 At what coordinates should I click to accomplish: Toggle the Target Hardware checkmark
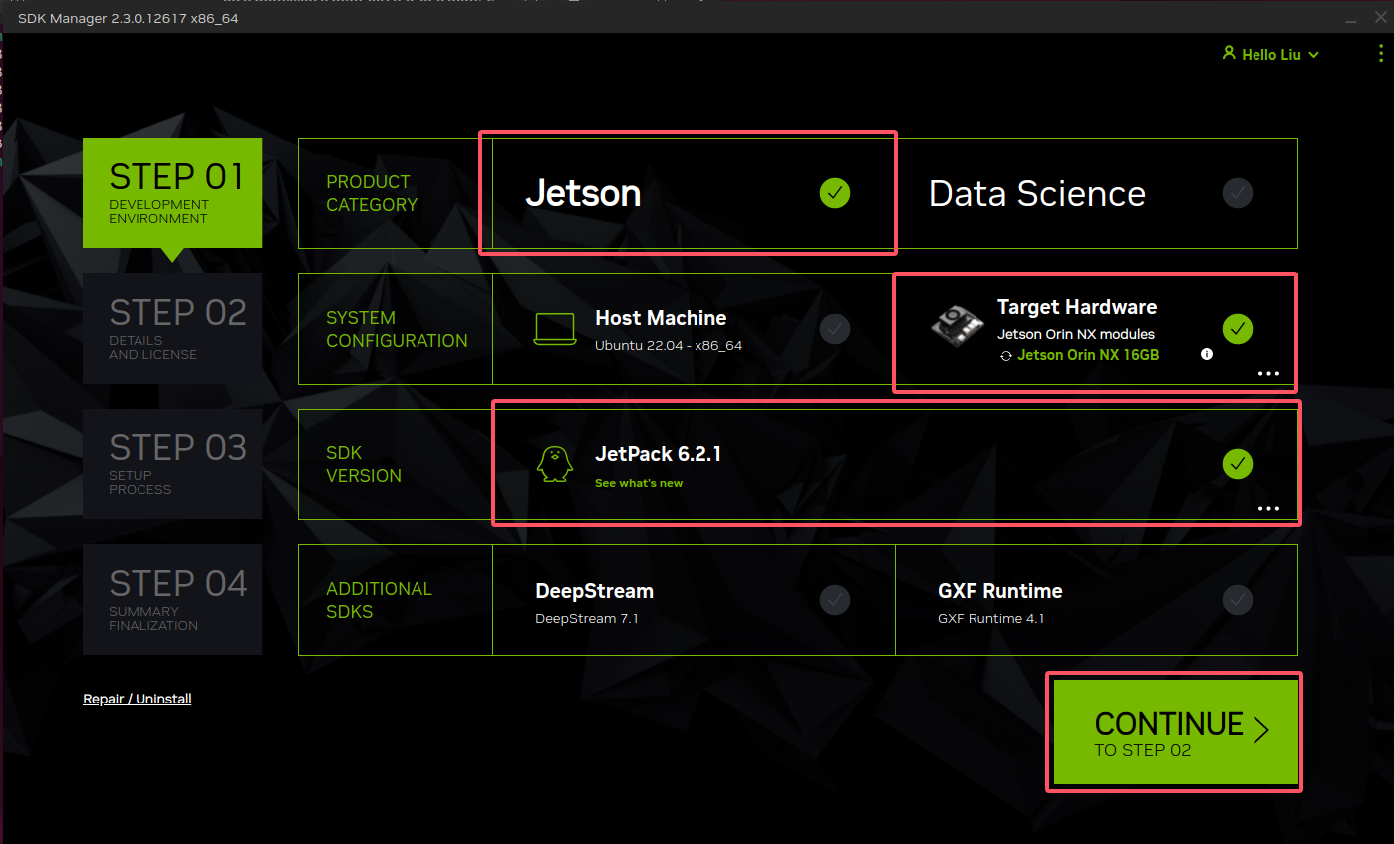coord(1238,328)
